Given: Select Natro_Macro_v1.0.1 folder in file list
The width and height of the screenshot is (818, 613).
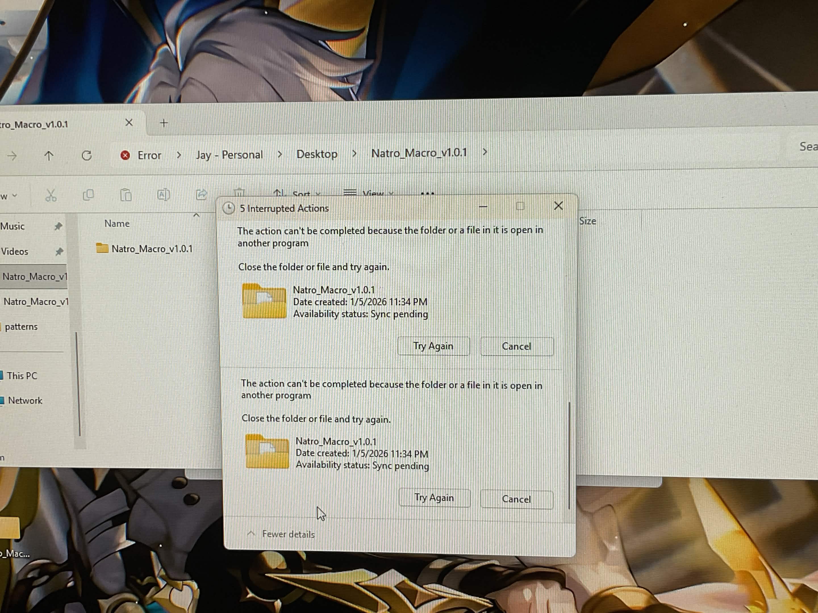Looking at the screenshot, I should pyautogui.click(x=152, y=249).
